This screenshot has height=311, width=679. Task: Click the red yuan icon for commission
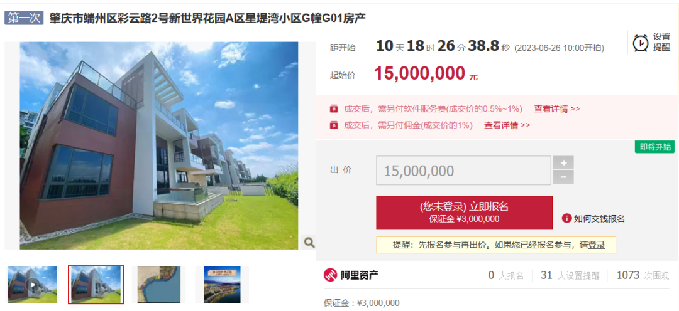pos(333,125)
